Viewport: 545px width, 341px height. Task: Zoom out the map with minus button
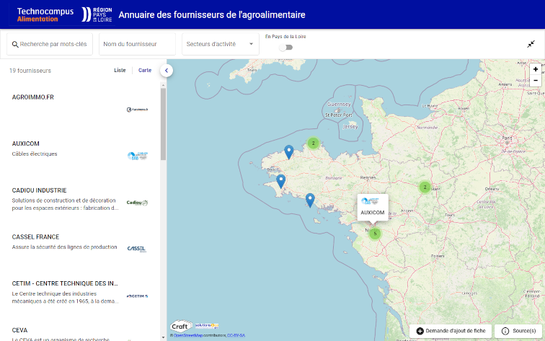(x=536, y=81)
